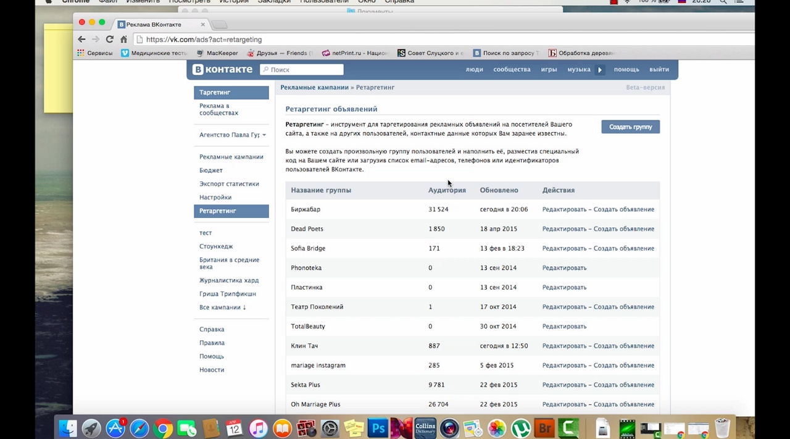Open System Preferences gear in Dock

(330, 428)
